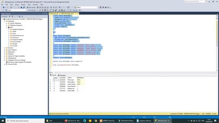Select the Service Broker tree item
Viewport: 219px width, 123px height.
coord(17,42)
